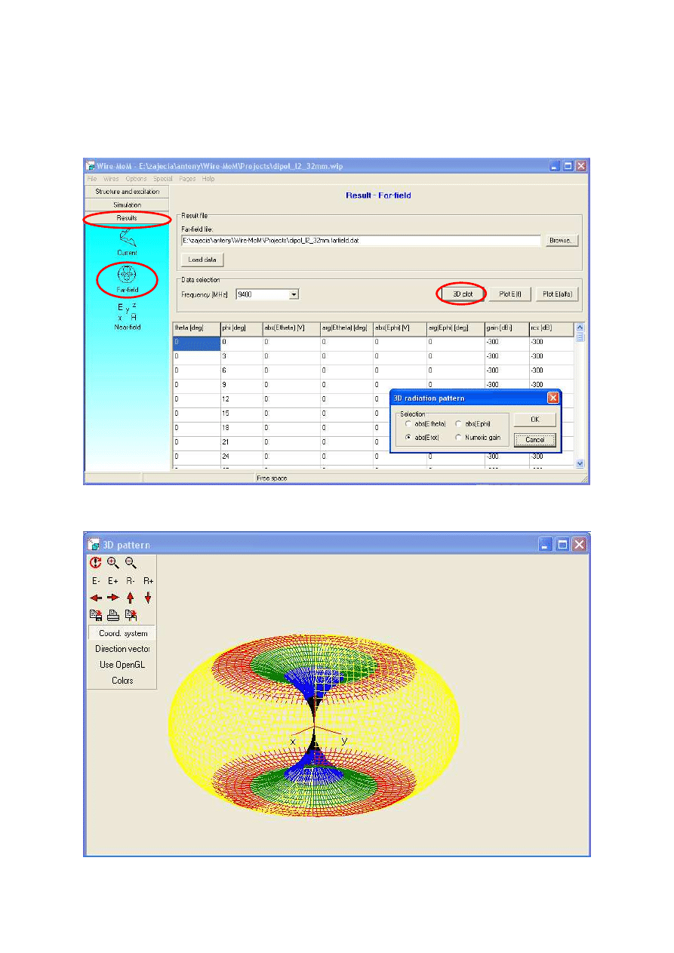674x953 pixels.
Task: Zoom in with the plus magnifier icon
Action: 113,563
